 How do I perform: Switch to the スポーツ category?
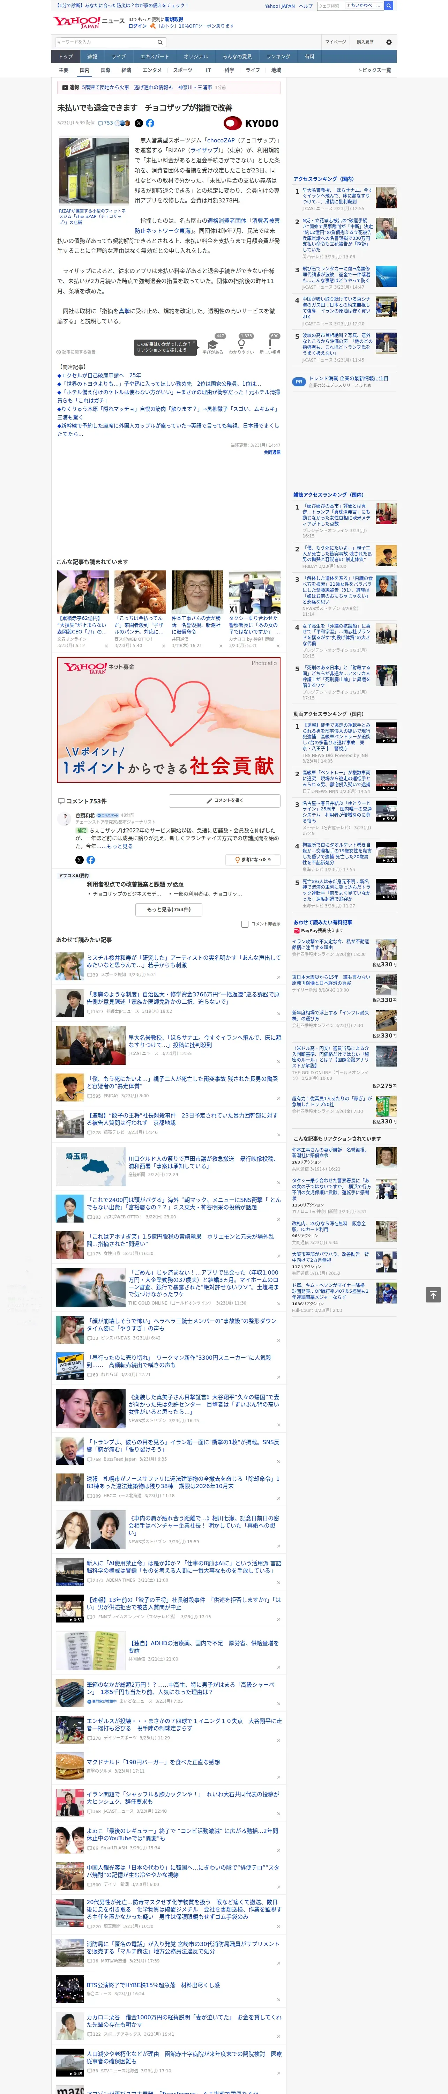click(x=183, y=70)
